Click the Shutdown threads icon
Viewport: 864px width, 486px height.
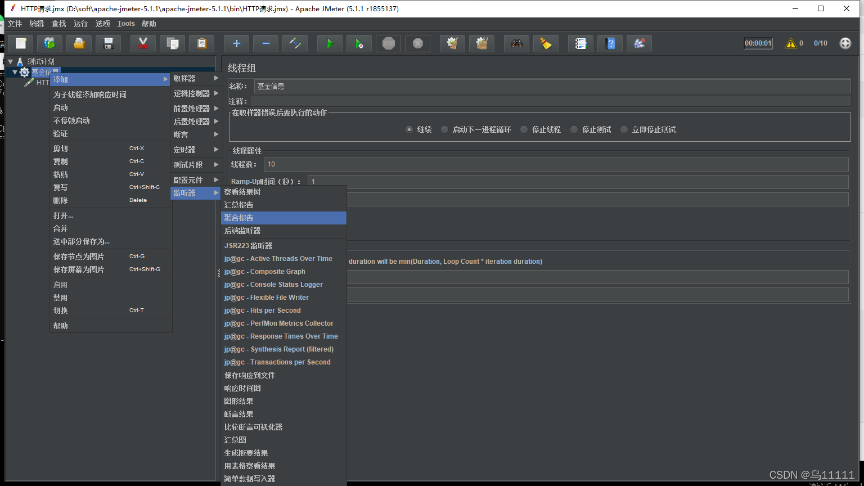coord(418,43)
